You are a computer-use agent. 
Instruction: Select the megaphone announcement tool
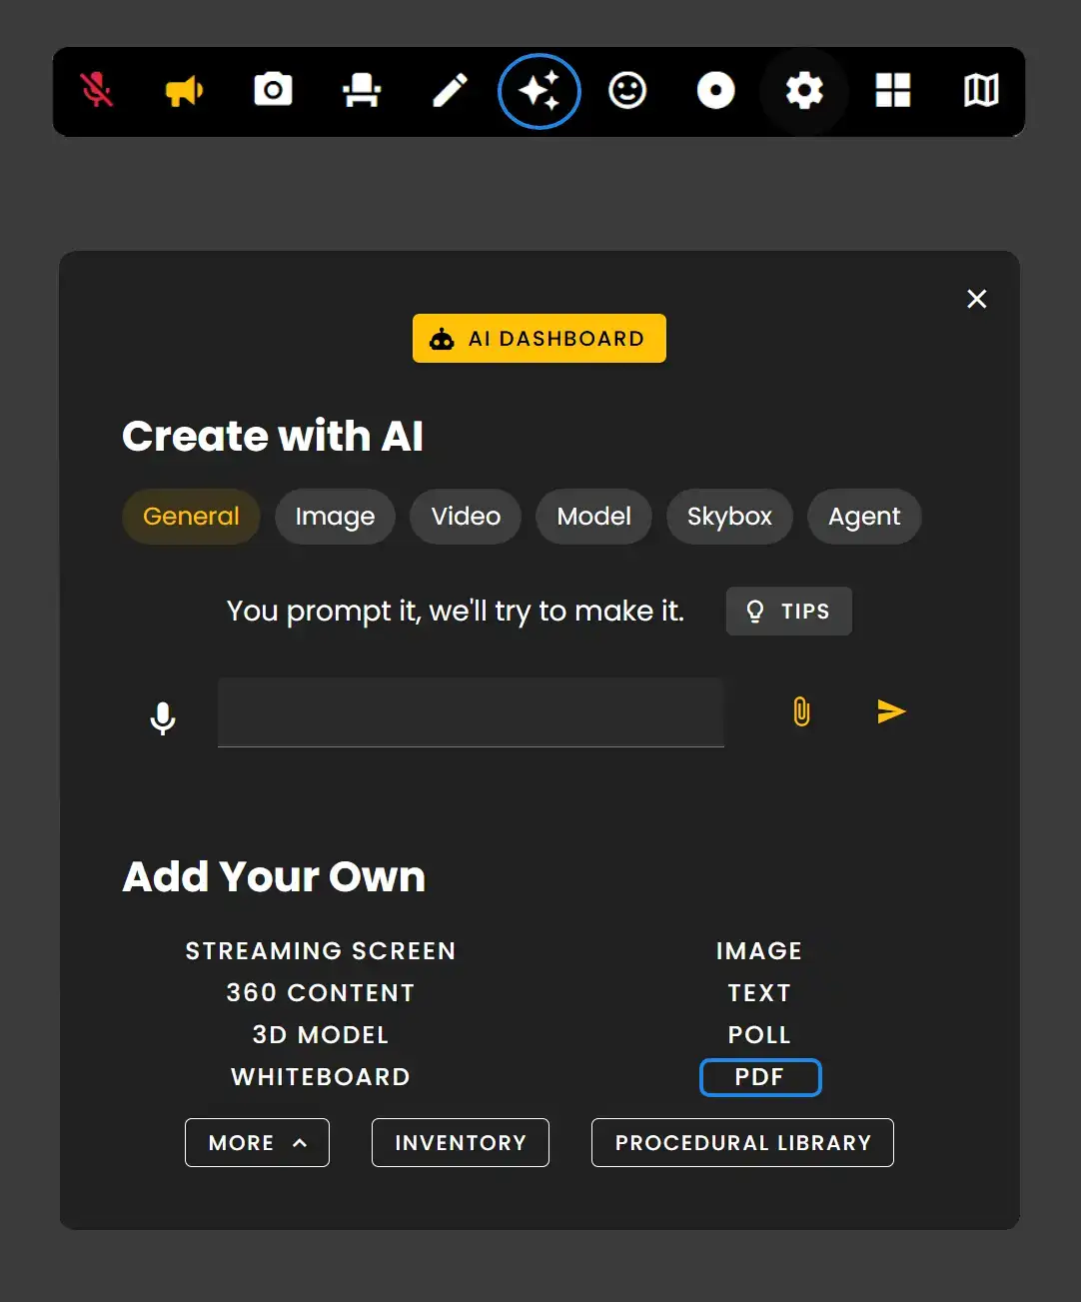click(x=184, y=91)
